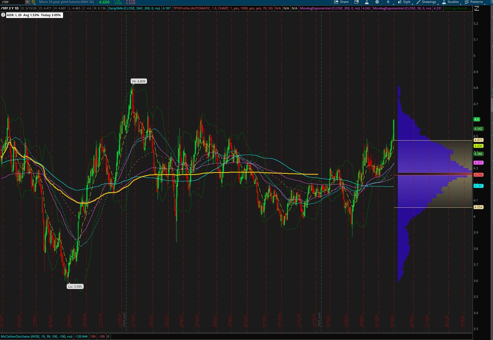
Task: Click the 4.542 green price tag
Action: click(x=478, y=128)
